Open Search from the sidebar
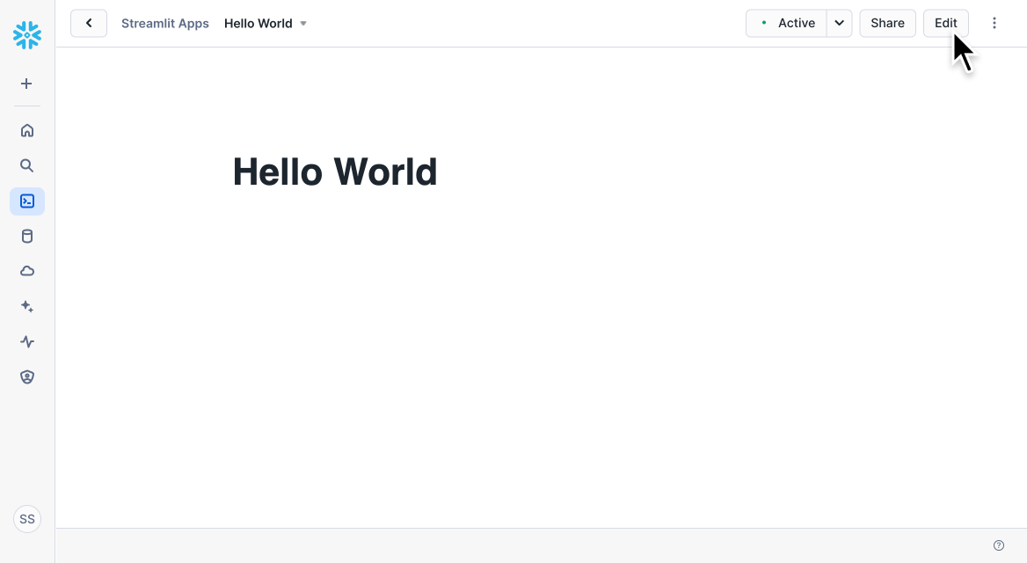 pos(27,165)
